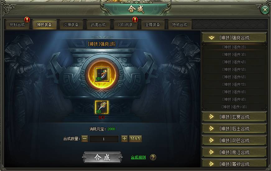Click the 1阶 material weapon icon
The image size is (271, 171).
point(102,107)
